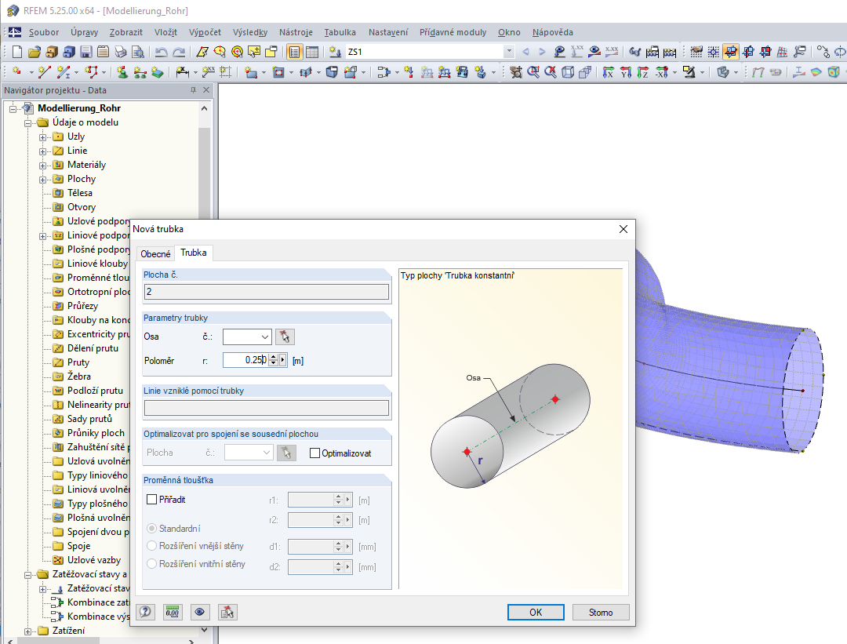Collapse the Údaje o modelu folder
847x644 pixels.
pos(27,123)
